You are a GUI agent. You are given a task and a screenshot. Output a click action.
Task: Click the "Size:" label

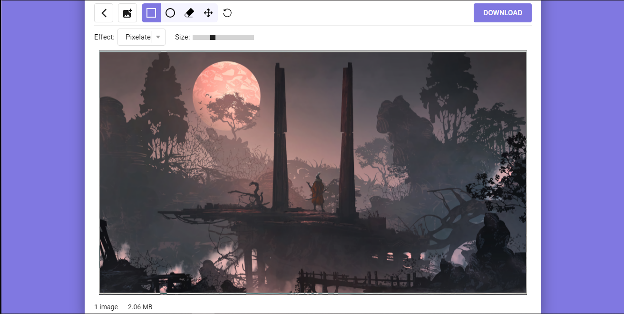click(182, 37)
